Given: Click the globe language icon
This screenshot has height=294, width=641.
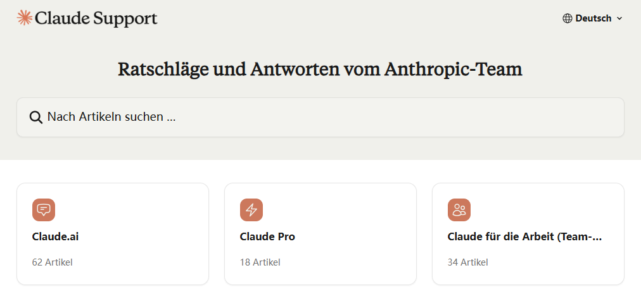Looking at the screenshot, I should point(568,18).
